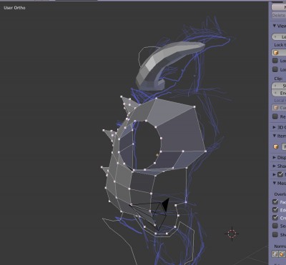Click the Delete button near panel top
This screenshot has height=265, width=286.
click(x=279, y=15)
